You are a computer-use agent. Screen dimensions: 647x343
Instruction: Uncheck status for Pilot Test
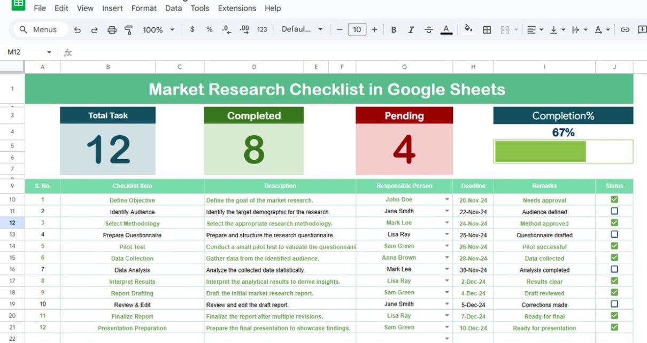coord(614,246)
